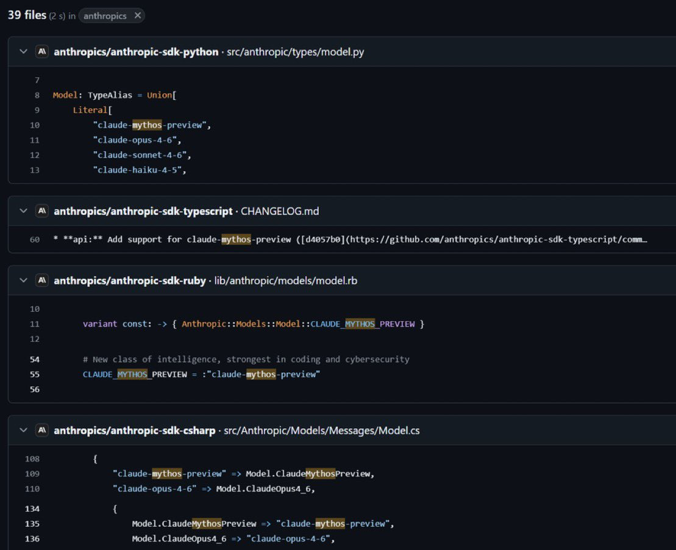The image size is (676, 550).
Task: Collapse the anthropic-sdk-python result
Action: [23, 52]
